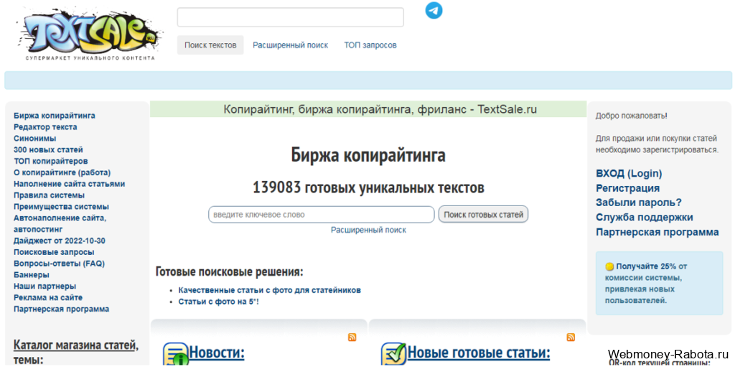This screenshot has height=367, width=735.
Task: Open Качественные статьи с фото для статейников
Action: [x=270, y=290]
